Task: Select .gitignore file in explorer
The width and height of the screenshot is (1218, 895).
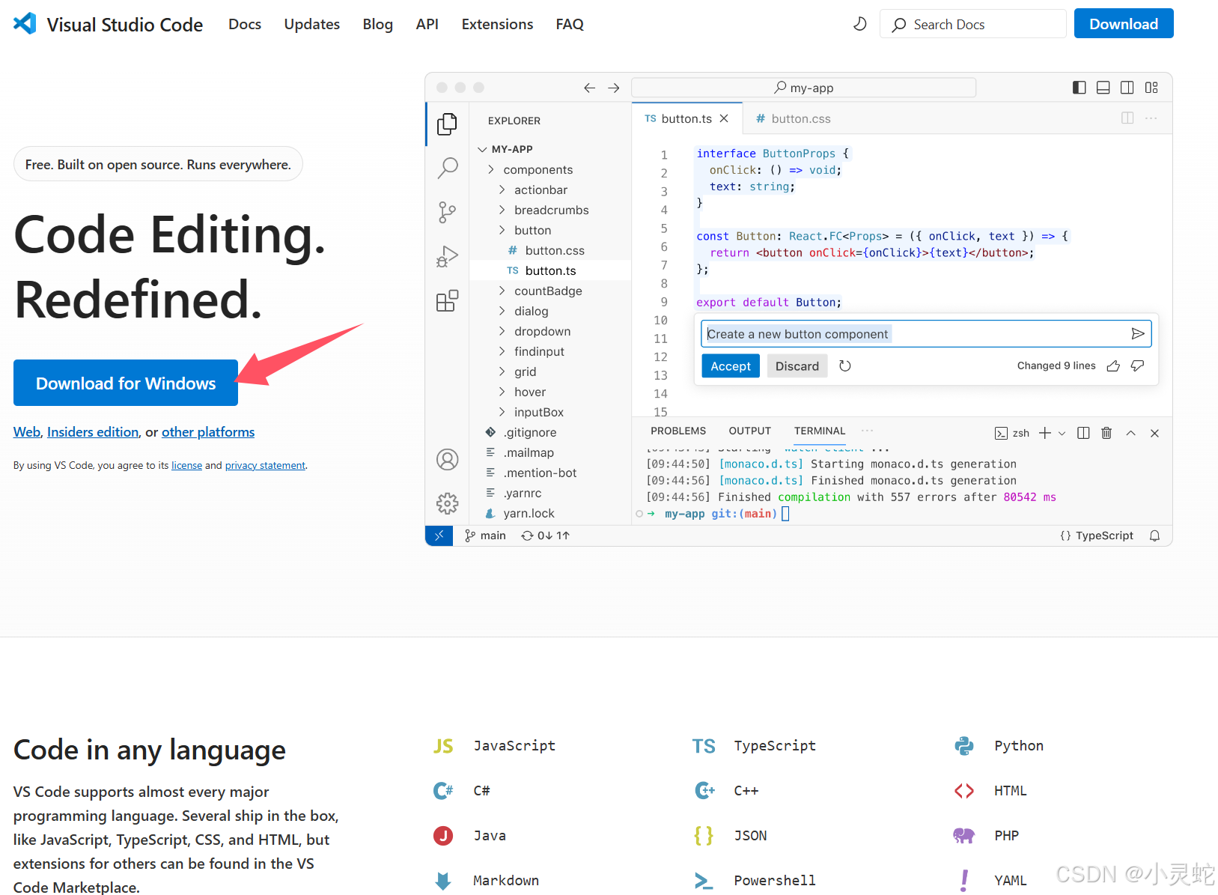Action: click(550, 432)
